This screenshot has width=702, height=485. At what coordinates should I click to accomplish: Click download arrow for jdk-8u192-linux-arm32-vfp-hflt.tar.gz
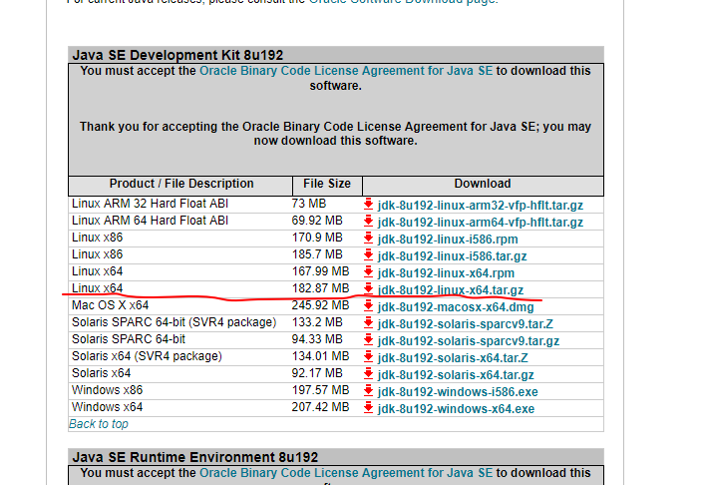(368, 205)
